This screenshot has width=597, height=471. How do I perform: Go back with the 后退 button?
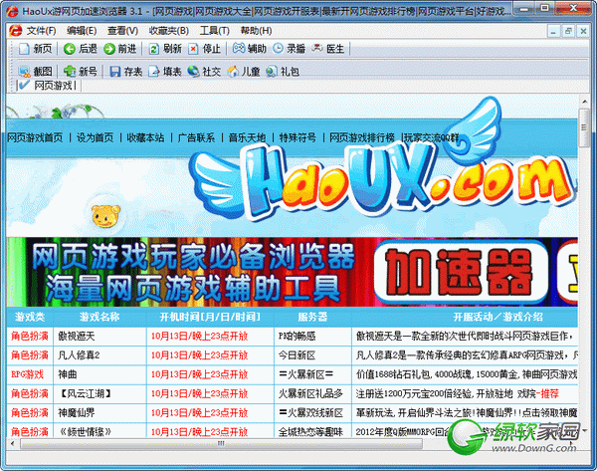(x=80, y=49)
